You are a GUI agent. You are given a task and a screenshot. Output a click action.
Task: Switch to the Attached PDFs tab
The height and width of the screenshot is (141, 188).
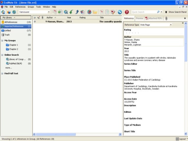154,18
